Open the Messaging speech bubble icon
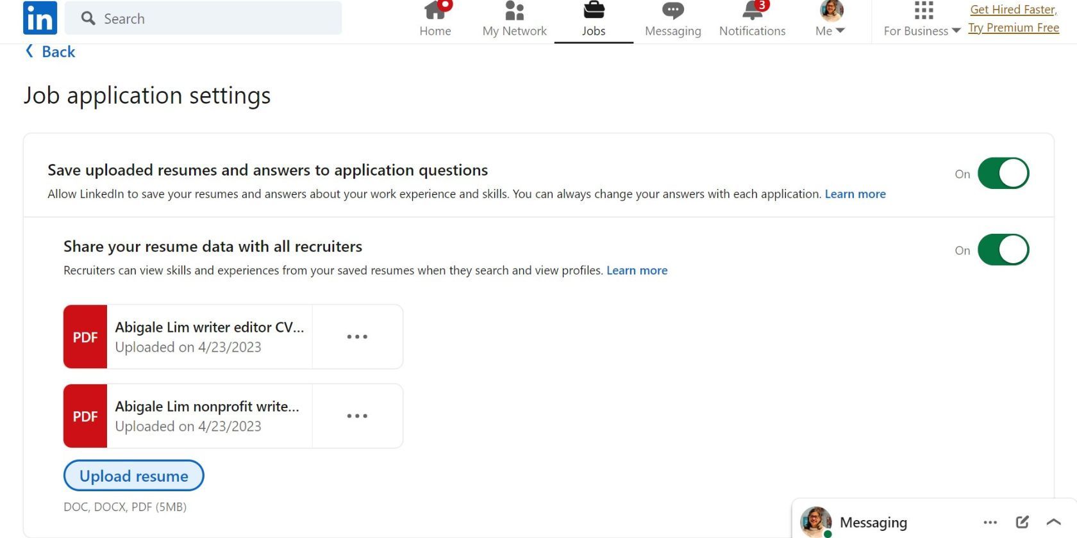The height and width of the screenshot is (538, 1077). [672, 11]
